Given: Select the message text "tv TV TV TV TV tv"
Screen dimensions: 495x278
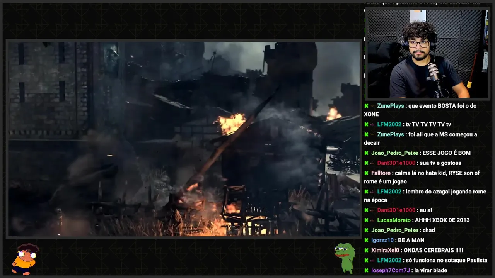Looking at the screenshot, I should pos(428,124).
